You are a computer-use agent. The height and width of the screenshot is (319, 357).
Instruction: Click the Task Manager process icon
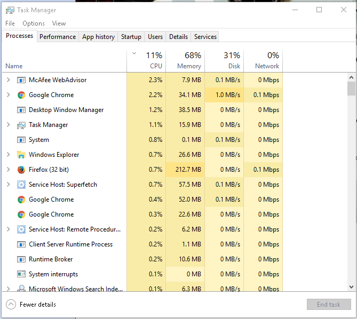[x=21, y=125]
